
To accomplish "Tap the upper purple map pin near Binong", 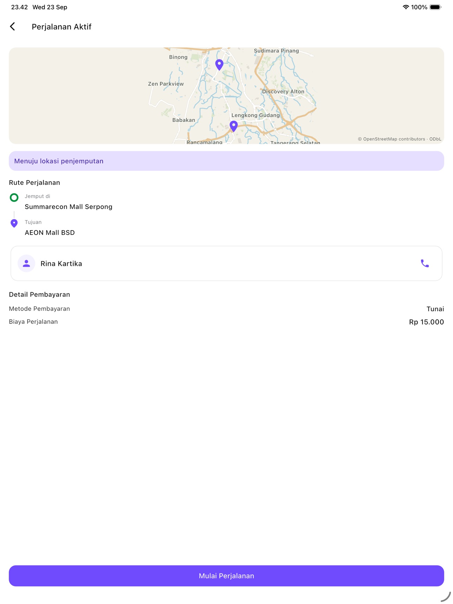I will [x=219, y=65].
